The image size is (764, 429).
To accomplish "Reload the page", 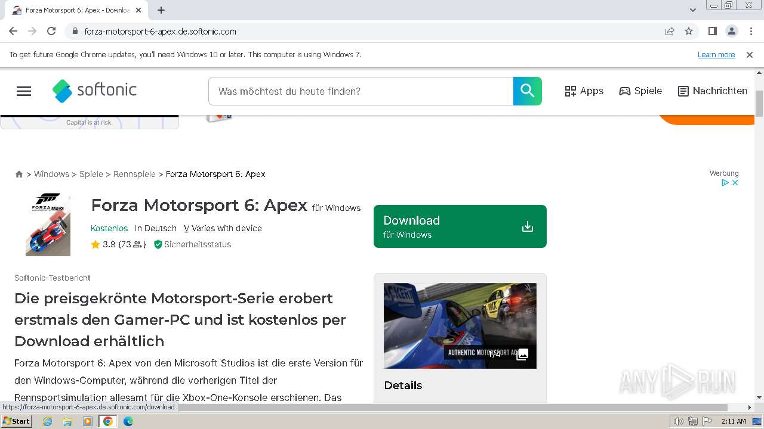I will click(51, 31).
